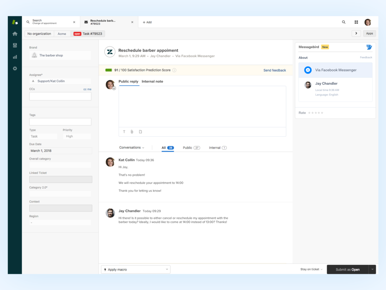This screenshot has width=386, height=290.
Task: Click the Messagebird icon in the right panel
Action: coord(369,47)
